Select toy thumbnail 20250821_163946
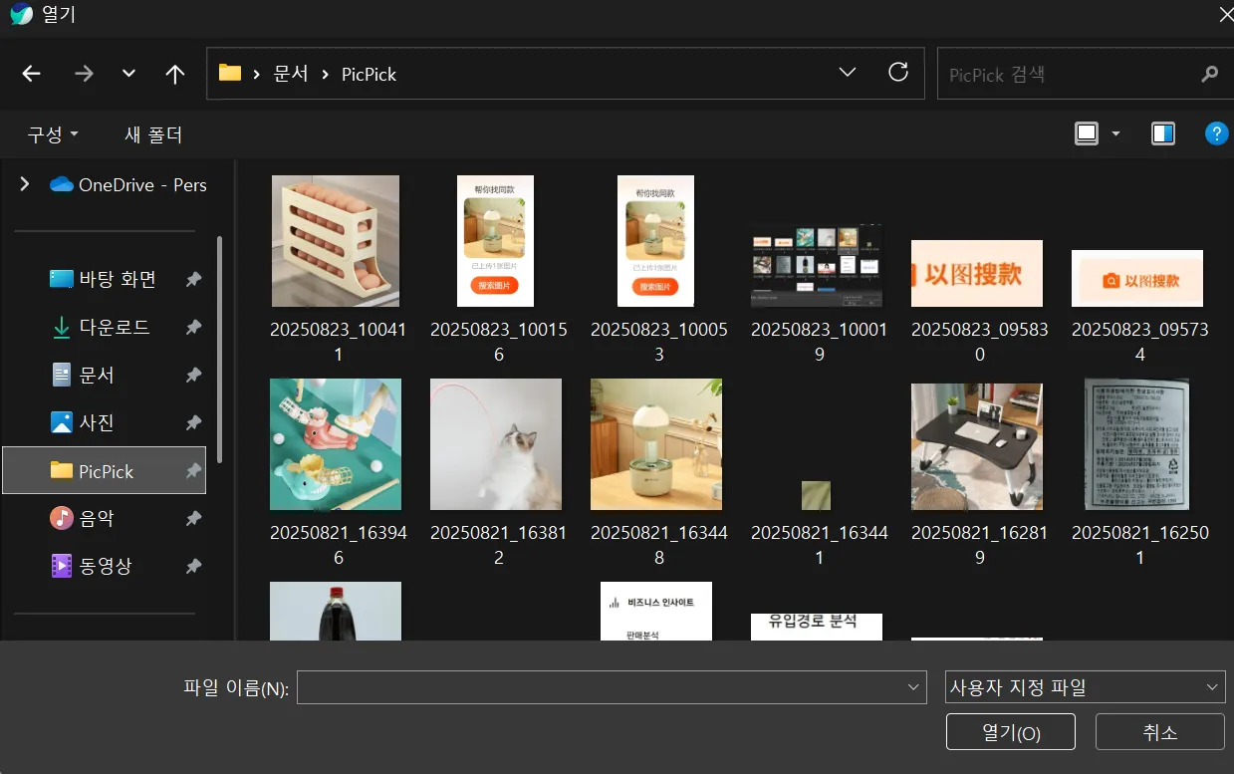 click(336, 444)
